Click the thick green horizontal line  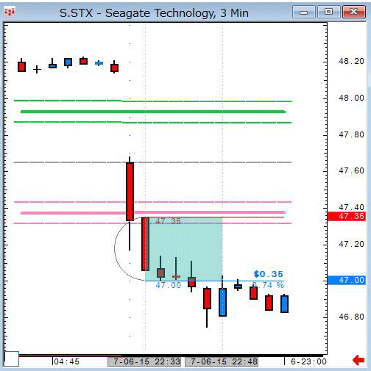click(153, 112)
